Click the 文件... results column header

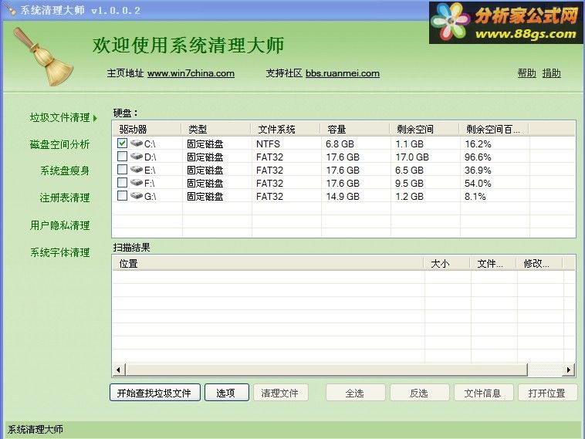[493, 263]
